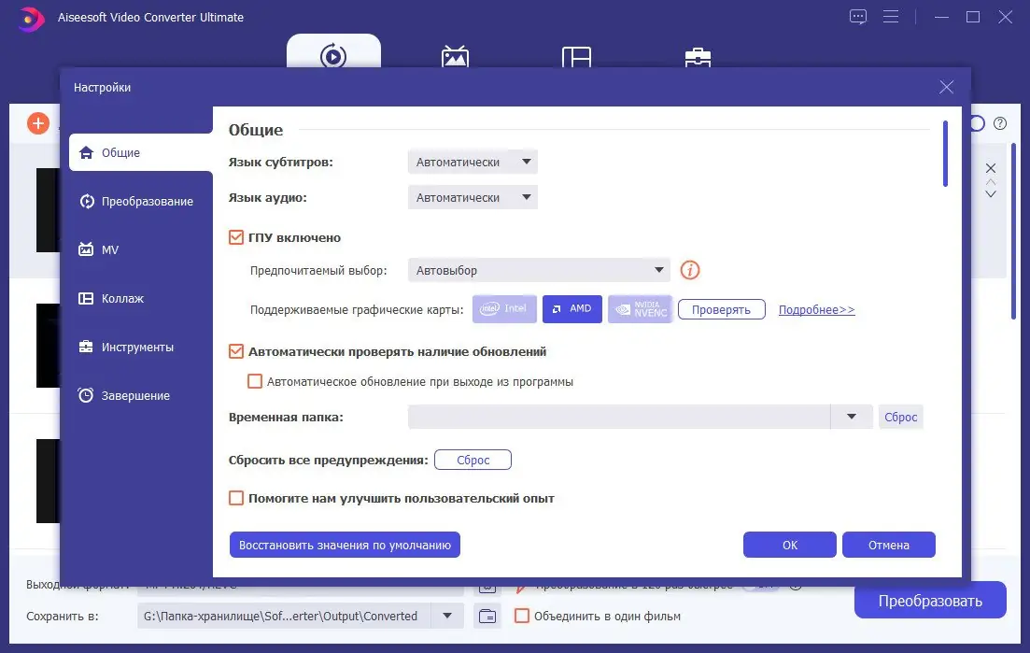Open the Converter tab icon in main window
The width and height of the screenshot is (1030, 653).
tap(333, 56)
